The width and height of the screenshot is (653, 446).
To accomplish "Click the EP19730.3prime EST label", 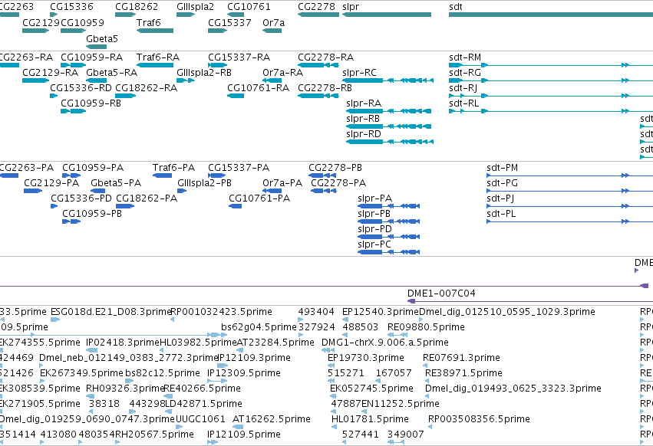I will tap(366, 358).
